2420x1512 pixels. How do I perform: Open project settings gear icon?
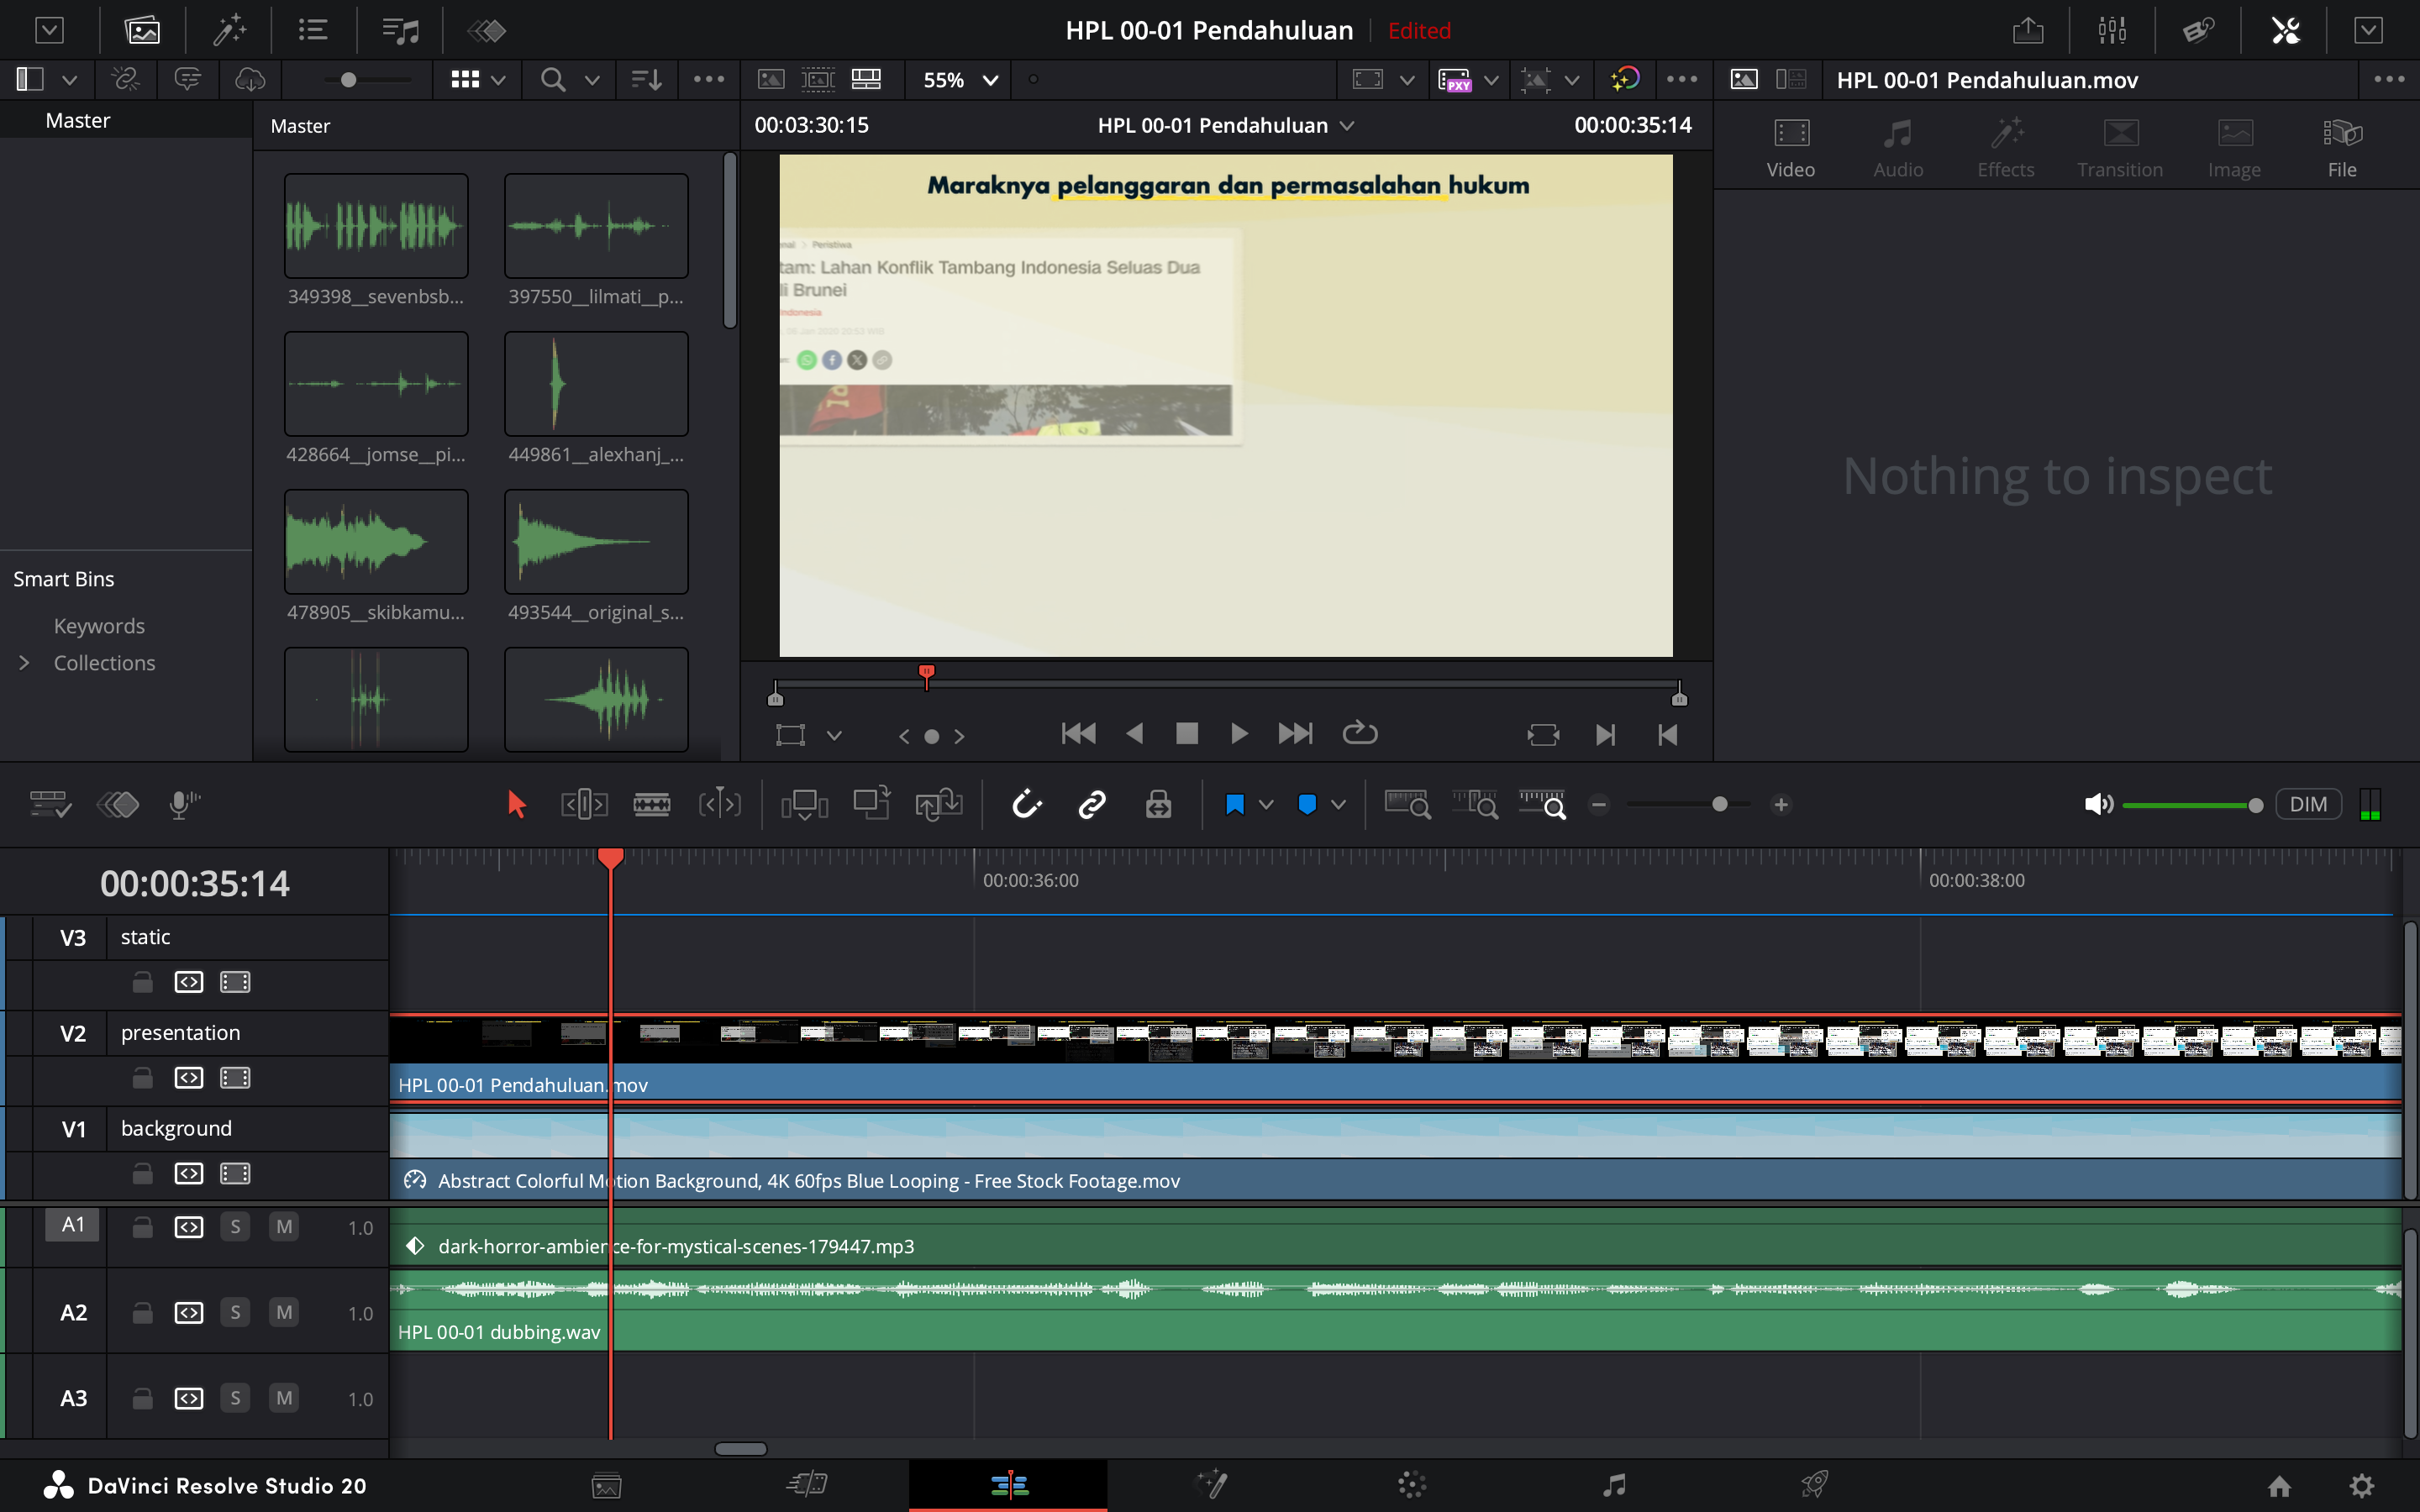2361,1486
